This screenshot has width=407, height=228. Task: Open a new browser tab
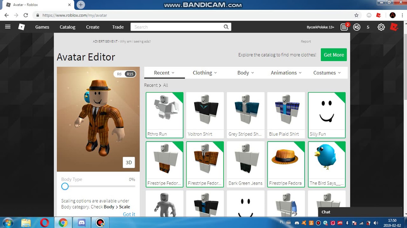pyautogui.click(x=81, y=5)
